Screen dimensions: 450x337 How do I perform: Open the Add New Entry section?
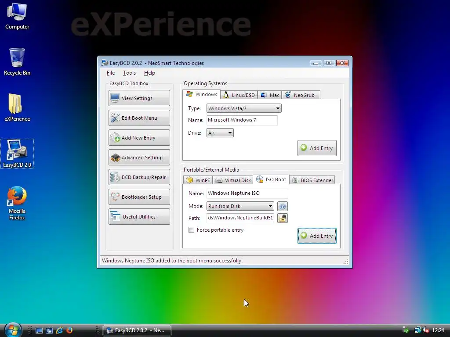[139, 138]
